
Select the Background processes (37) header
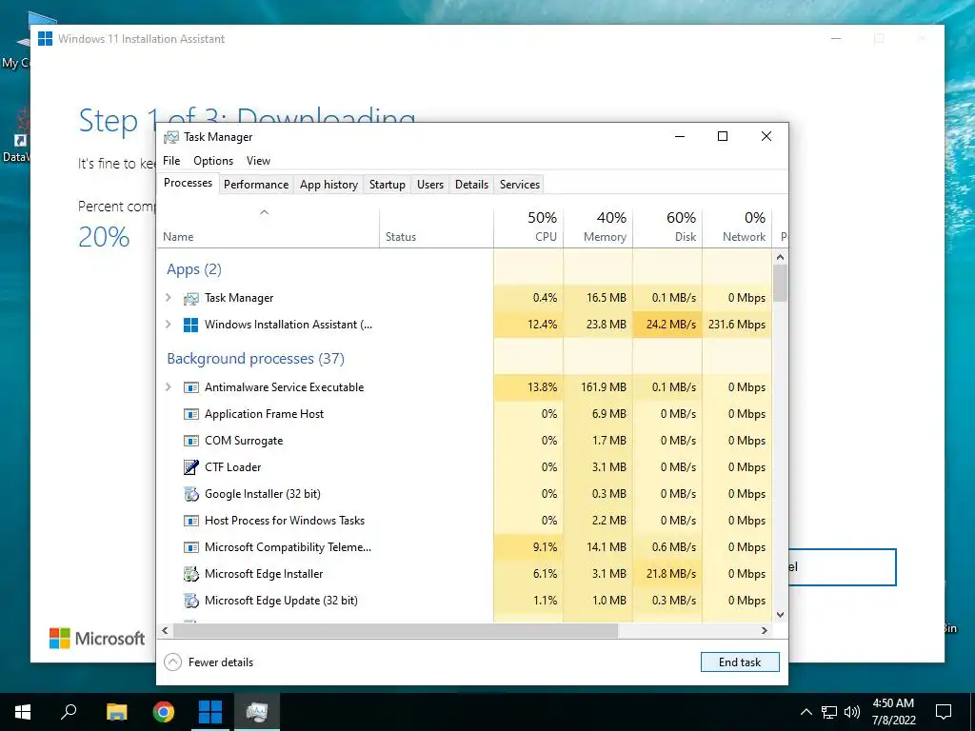[255, 359]
